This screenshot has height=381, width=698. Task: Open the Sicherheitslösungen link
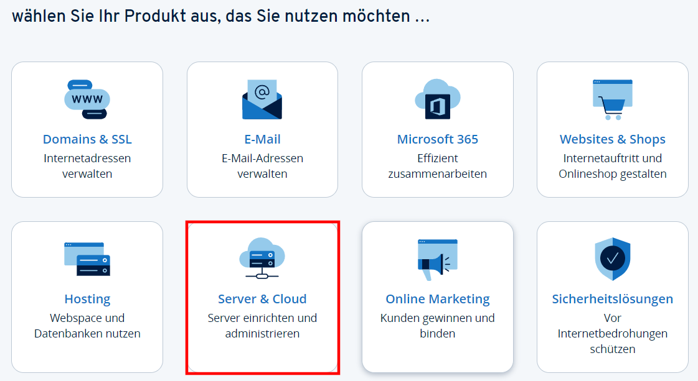(613, 299)
